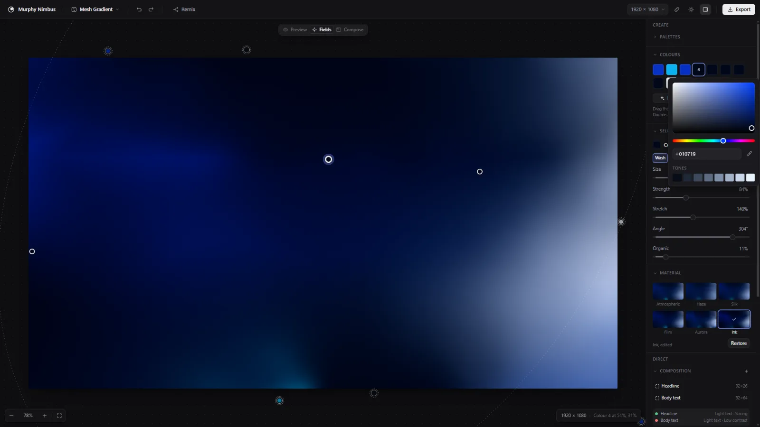Open the Mesh Gradient mode dropdown
The height and width of the screenshot is (427, 760).
pos(95,9)
